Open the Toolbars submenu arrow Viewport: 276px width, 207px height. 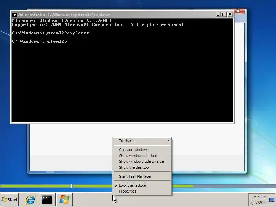point(168,141)
